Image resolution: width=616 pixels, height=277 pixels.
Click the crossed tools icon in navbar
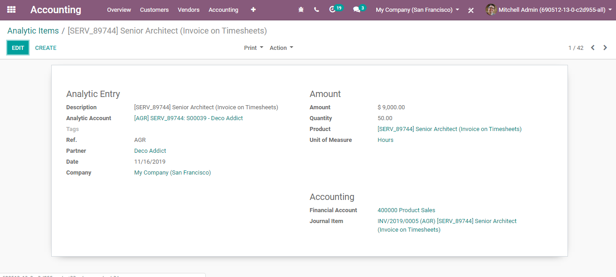(471, 10)
